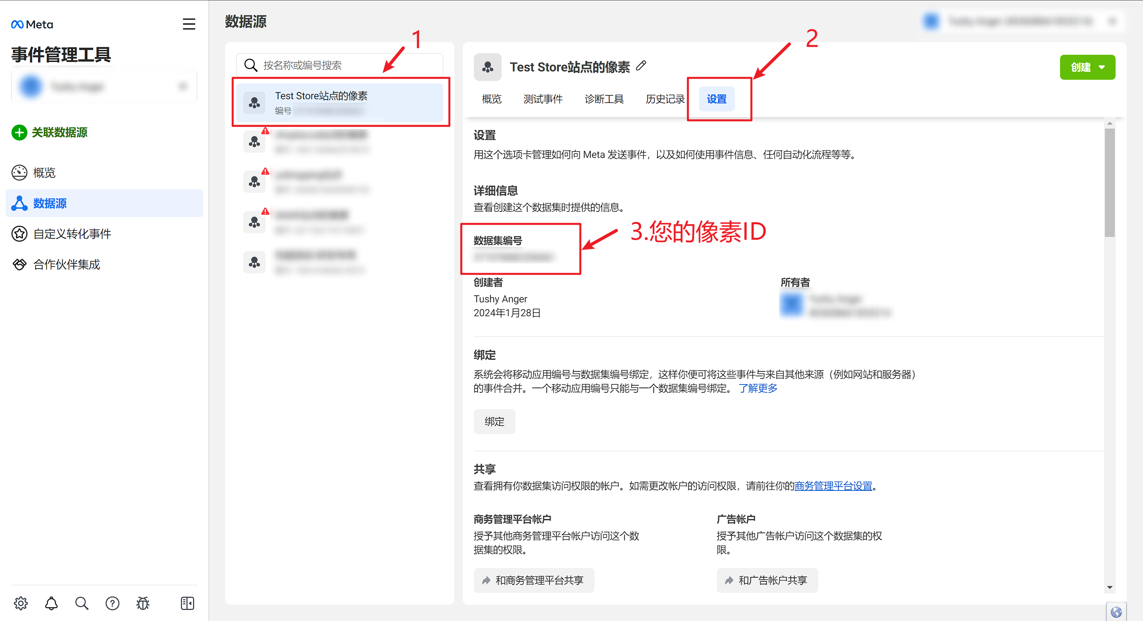
Task: Click the Meta logo
Action: coord(32,24)
